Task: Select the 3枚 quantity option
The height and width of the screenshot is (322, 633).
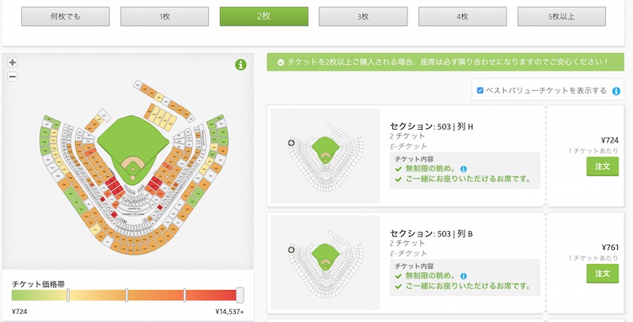Action: click(363, 17)
